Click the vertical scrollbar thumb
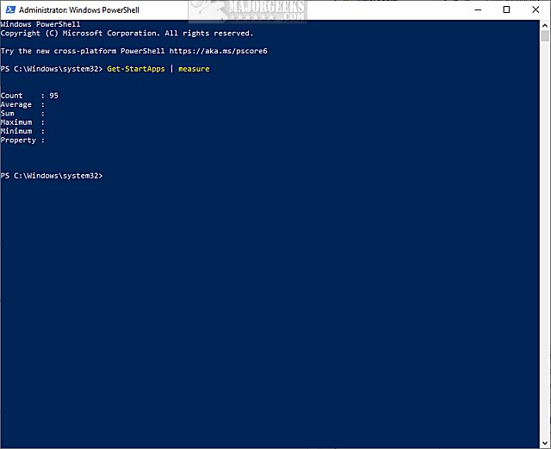The image size is (551, 449). (x=545, y=36)
